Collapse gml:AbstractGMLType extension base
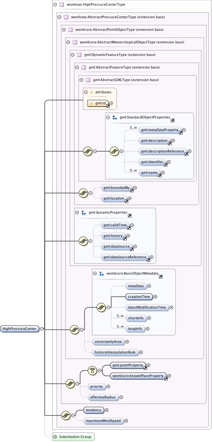Screen dimensions: 212x442 click(x=82, y=80)
